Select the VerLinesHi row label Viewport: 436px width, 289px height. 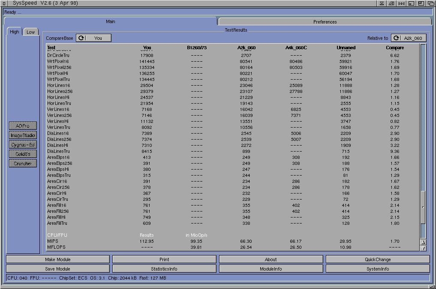[57, 121]
